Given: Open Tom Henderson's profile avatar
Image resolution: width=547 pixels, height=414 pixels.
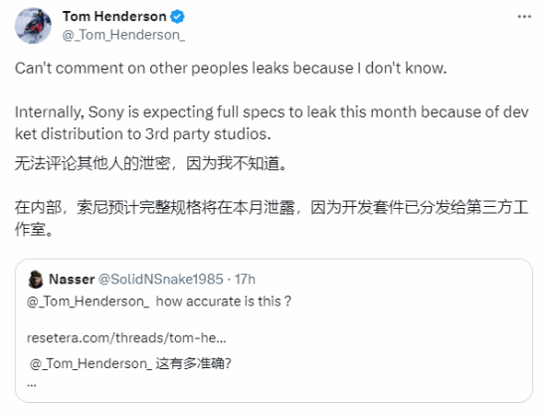Looking at the screenshot, I should point(33,26).
